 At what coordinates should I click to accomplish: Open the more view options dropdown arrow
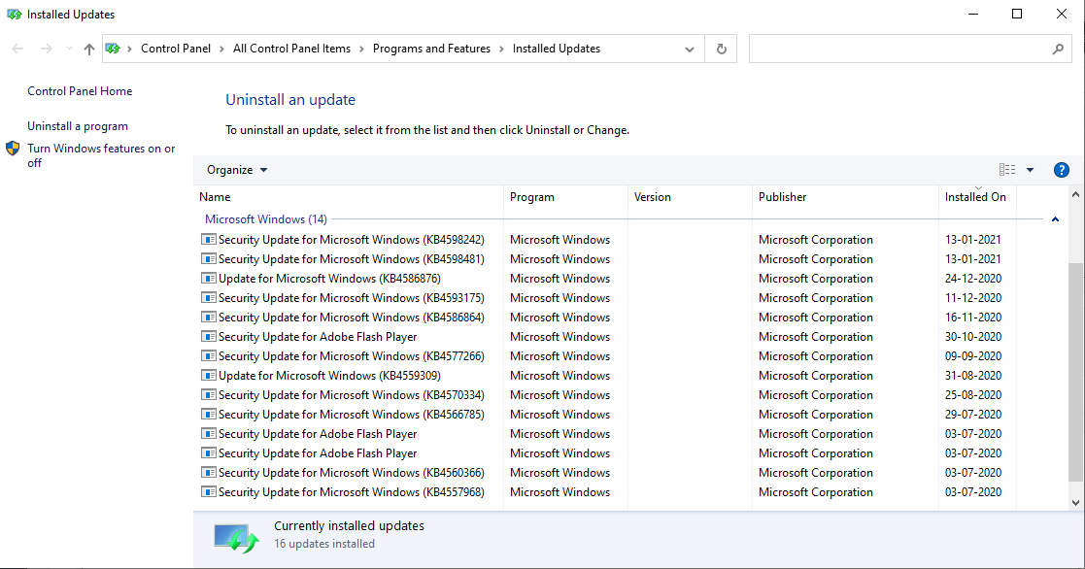pyautogui.click(x=1030, y=170)
